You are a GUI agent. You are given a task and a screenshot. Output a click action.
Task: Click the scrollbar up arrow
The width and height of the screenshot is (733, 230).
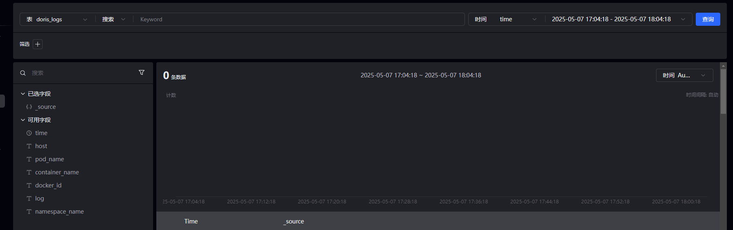pos(723,65)
